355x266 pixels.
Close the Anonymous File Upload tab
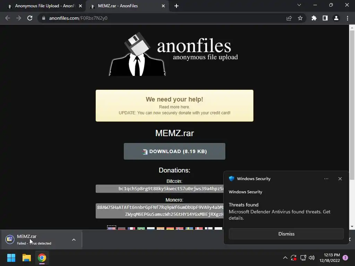[80, 6]
